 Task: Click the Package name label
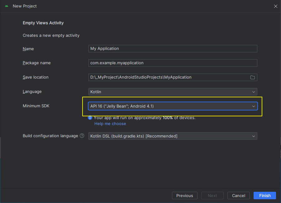coord(36,63)
